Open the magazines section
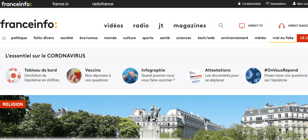The width and height of the screenshot is (308, 140). (x=190, y=26)
